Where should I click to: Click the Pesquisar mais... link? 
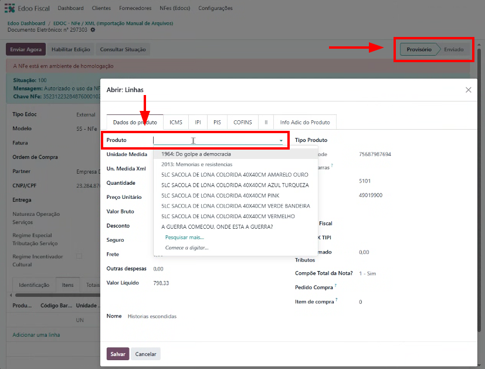(185, 237)
